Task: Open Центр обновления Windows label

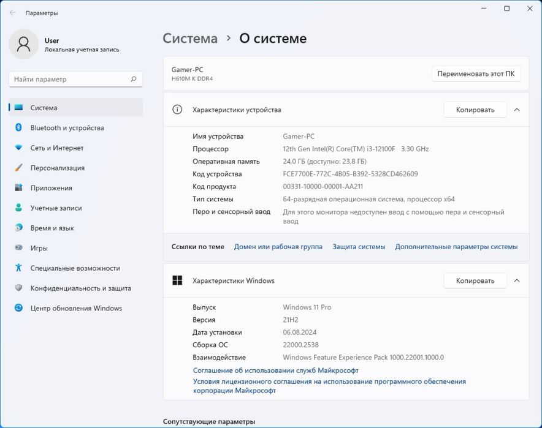Action: click(x=76, y=308)
